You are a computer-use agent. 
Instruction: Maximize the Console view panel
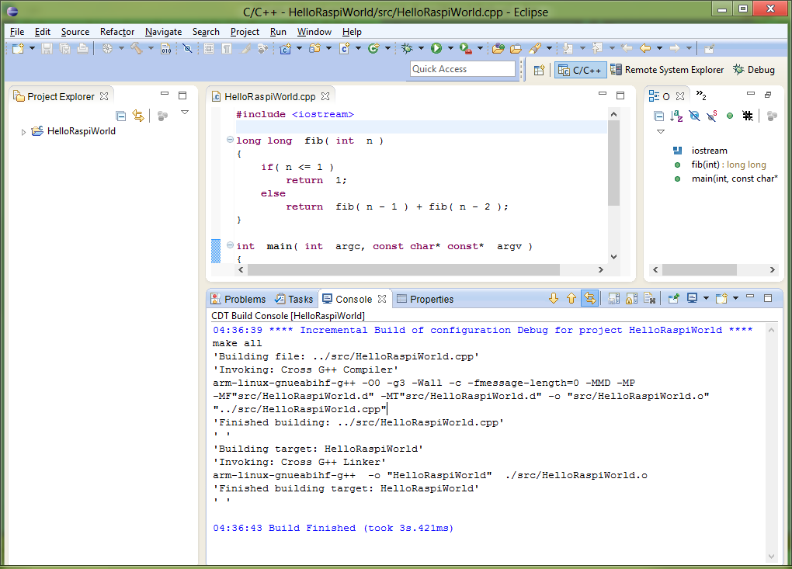pos(768,298)
